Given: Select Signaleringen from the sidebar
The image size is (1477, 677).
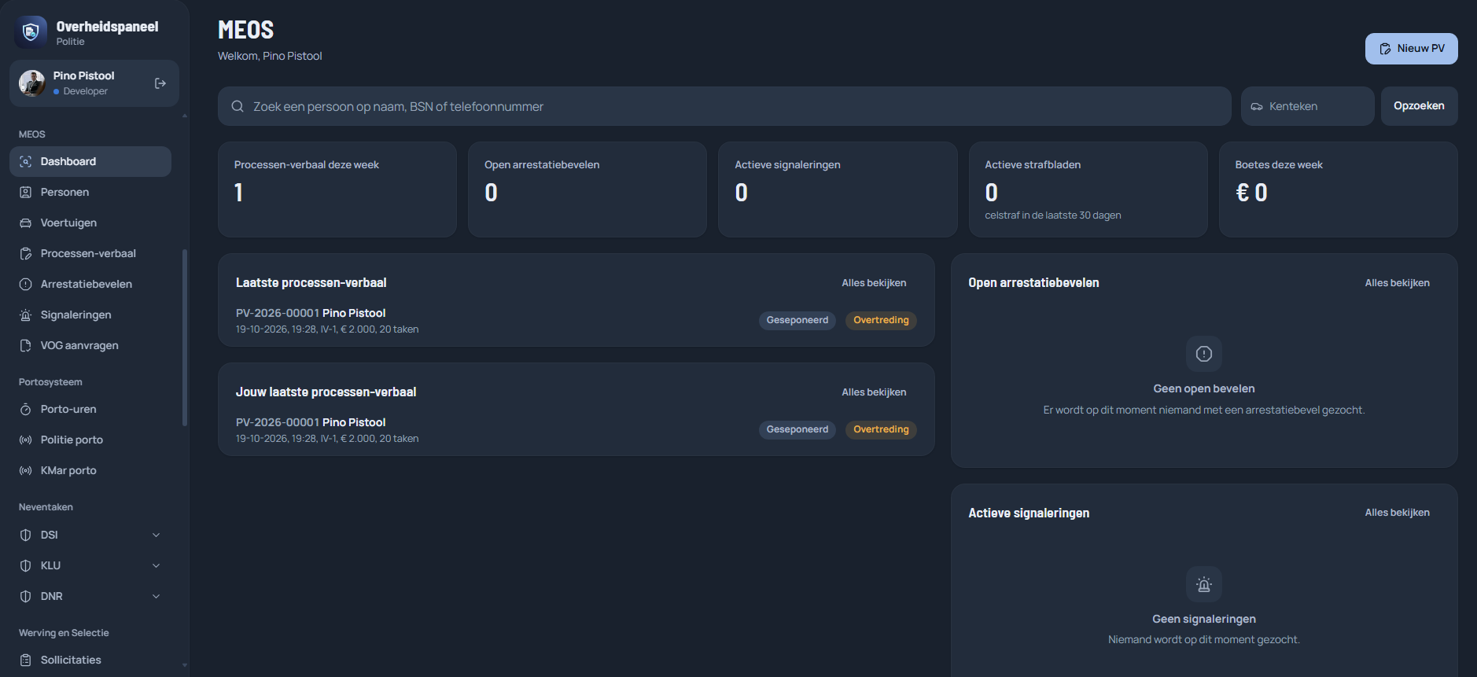Looking at the screenshot, I should 90,315.
